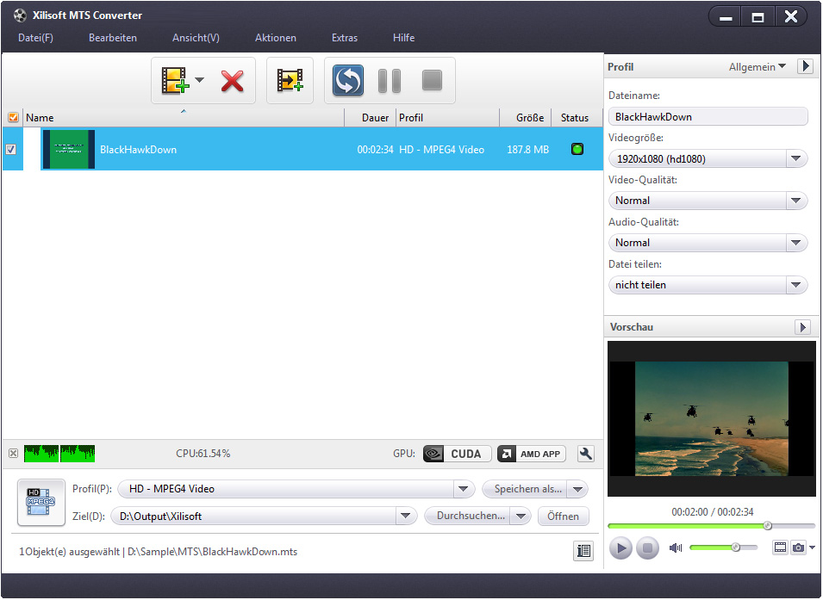The image size is (823, 600).
Task: Collapse the Profil panel with arrow button
Action: pos(805,66)
